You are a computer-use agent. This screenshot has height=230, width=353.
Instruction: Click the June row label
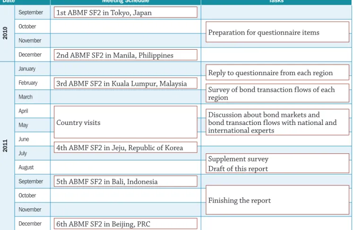pos(24,139)
